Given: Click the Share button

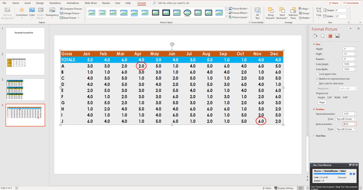Looking at the screenshot, I should point(334,3).
